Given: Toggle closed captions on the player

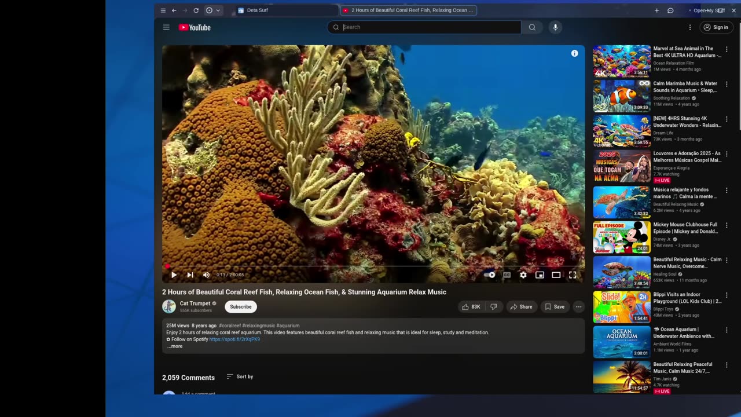Looking at the screenshot, I should click(507, 275).
